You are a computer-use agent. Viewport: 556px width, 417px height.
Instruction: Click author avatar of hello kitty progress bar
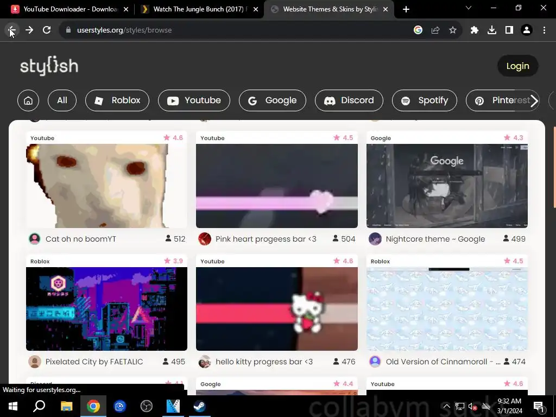(x=205, y=362)
